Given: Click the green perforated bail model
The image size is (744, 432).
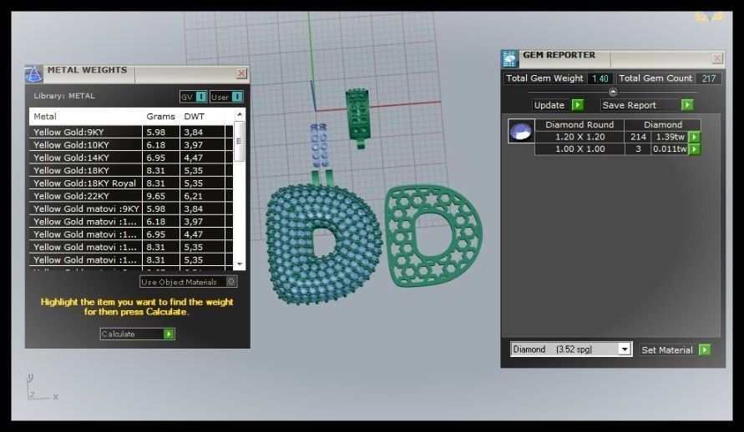Looking at the screenshot, I should click(x=357, y=117).
